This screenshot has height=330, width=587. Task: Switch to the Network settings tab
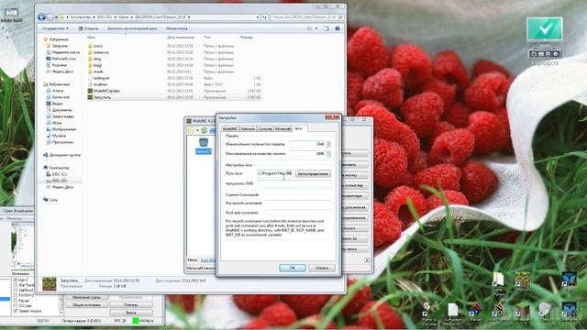coord(248,128)
